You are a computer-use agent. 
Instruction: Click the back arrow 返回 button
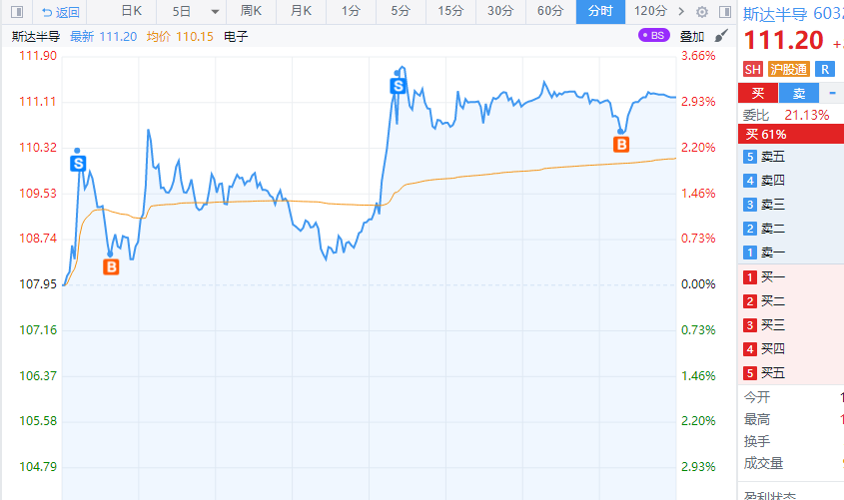coord(58,12)
